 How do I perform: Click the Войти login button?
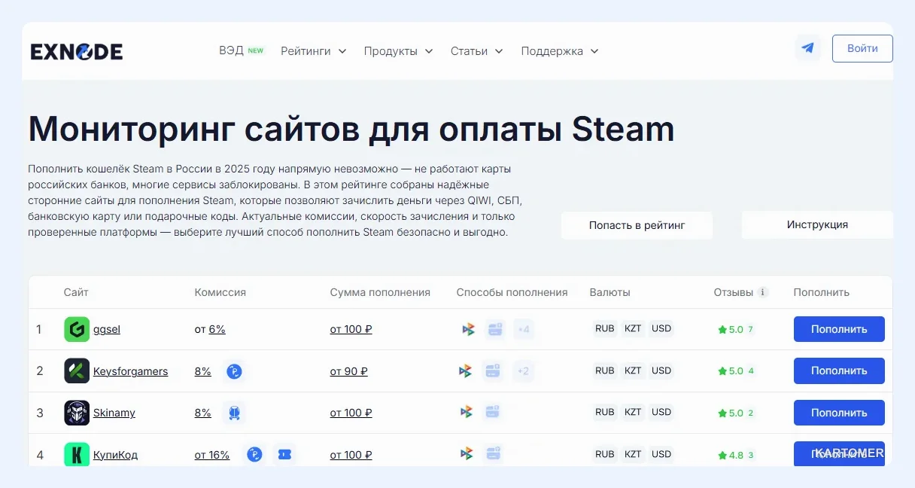[x=862, y=48]
